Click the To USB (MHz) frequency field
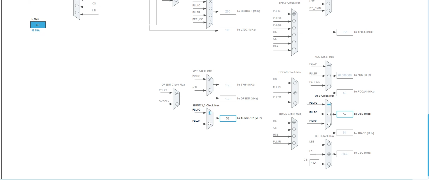 pos(345,114)
